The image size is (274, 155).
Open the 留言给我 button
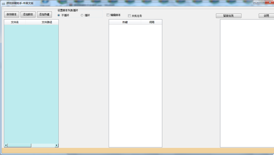[x=229, y=16]
